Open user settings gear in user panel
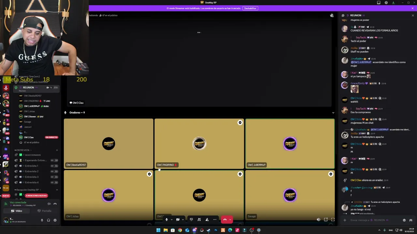The width and height of the screenshot is (417, 234). [x=55, y=220]
